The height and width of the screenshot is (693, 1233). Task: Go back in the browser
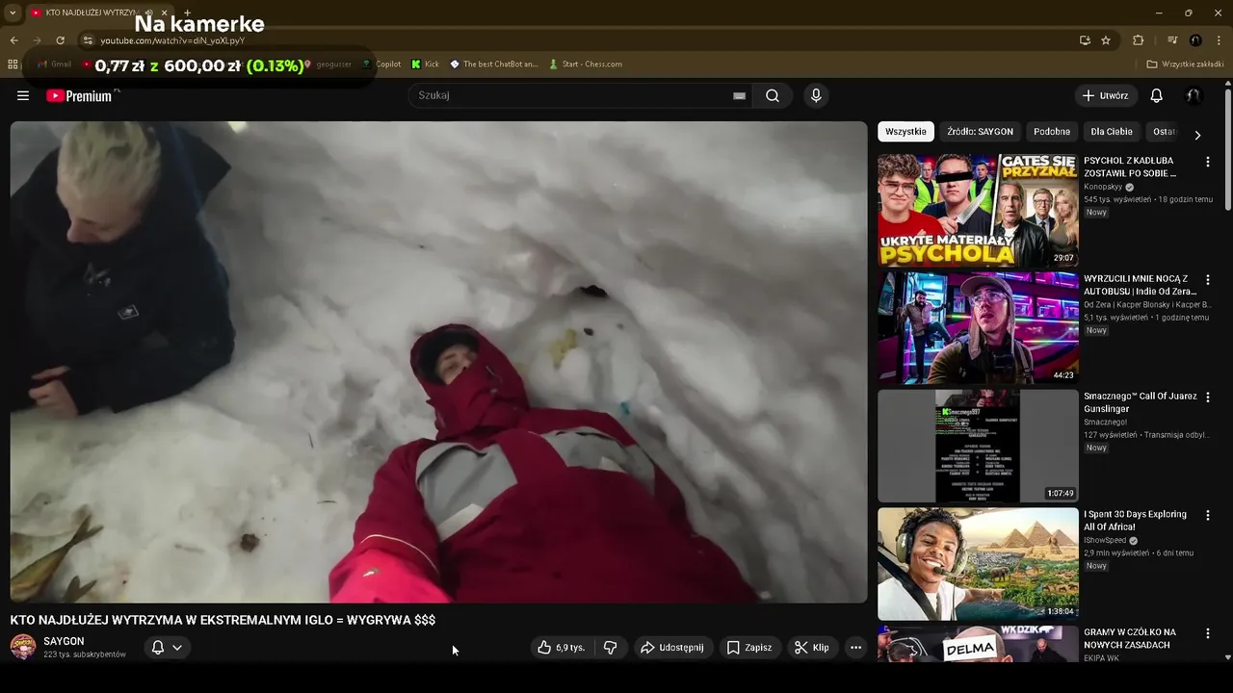tap(13, 40)
